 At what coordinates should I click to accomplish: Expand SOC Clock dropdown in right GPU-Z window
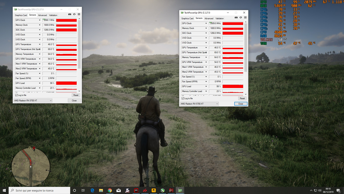[206, 33]
